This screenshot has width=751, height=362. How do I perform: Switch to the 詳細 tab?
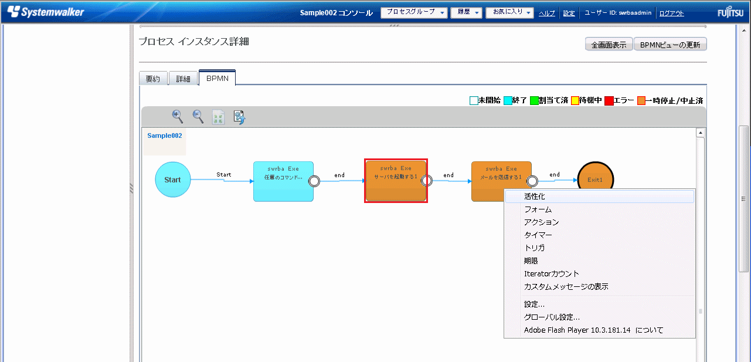183,79
